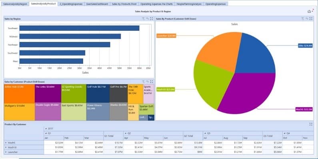
Task: Select the blue Elite pie slice
Action: pyautogui.click(x=256, y=55)
